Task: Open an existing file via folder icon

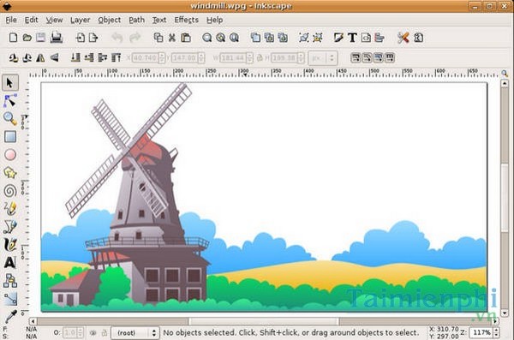Action: click(x=27, y=38)
